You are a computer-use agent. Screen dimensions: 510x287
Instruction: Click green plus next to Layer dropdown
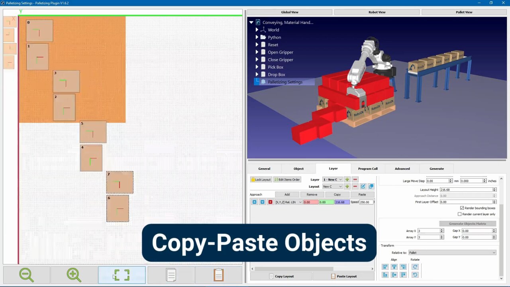[x=347, y=180]
